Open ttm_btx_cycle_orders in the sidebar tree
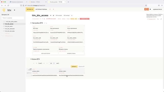 pyautogui.click(x=12, y=21)
